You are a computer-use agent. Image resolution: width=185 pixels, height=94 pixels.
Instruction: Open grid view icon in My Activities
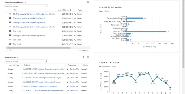[88, 57]
